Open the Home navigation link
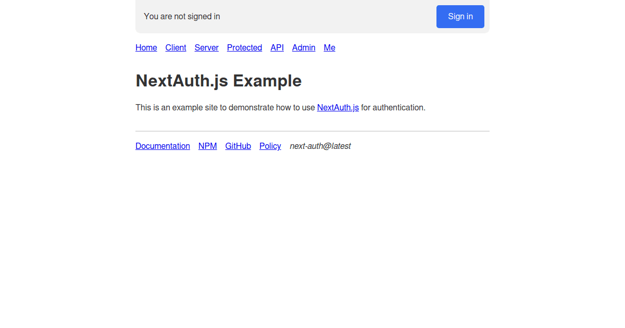This screenshot has height=328, width=625. (146, 48)
